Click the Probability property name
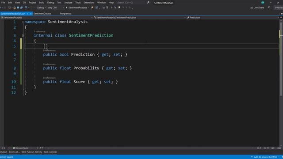The height and width of the screenshot is (159, 283). pos(86,68)
